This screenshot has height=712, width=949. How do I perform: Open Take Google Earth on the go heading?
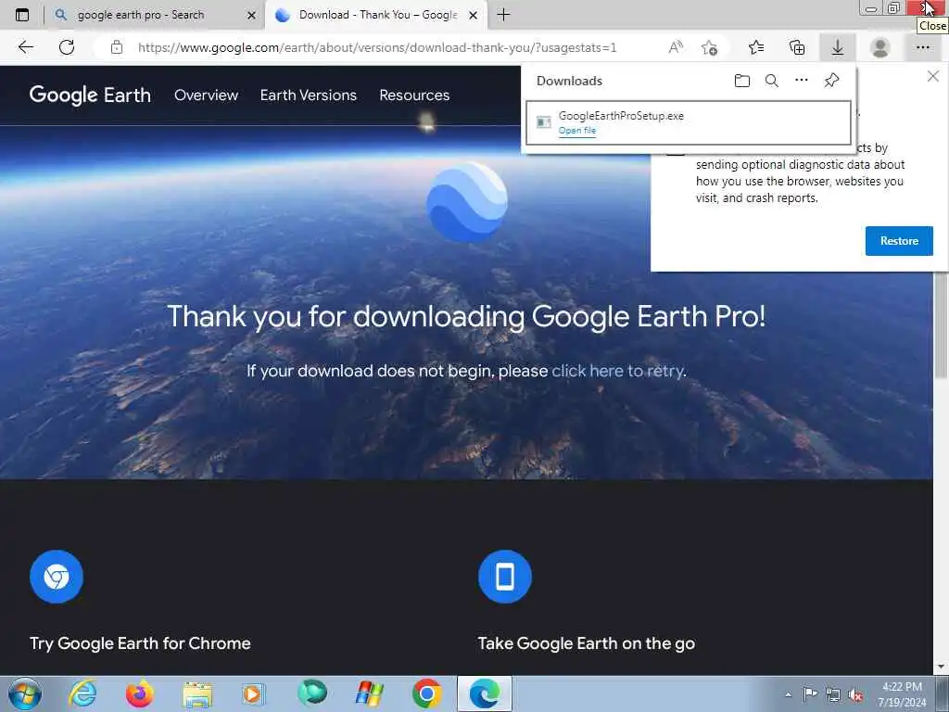coord(586,643)
